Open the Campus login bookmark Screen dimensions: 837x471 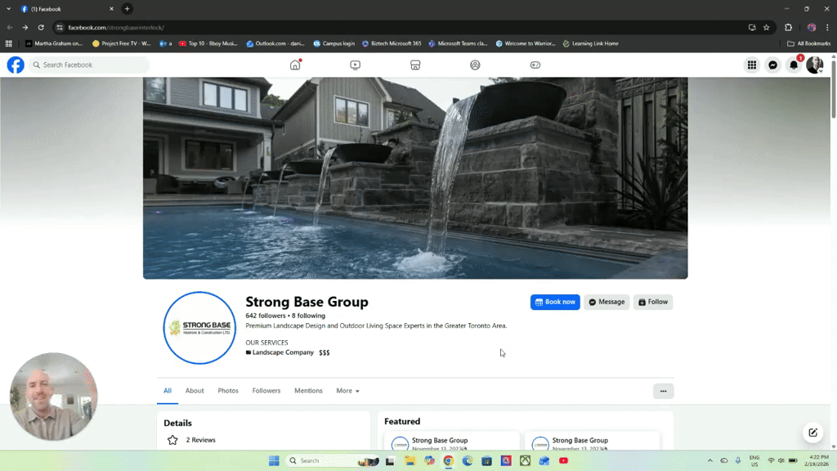coord(334,43)
